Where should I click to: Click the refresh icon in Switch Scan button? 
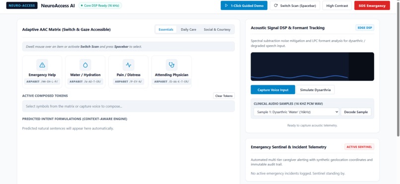(x=275, y=5)
